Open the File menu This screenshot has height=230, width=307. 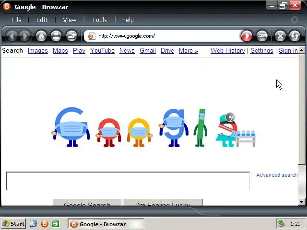(16, 20)
